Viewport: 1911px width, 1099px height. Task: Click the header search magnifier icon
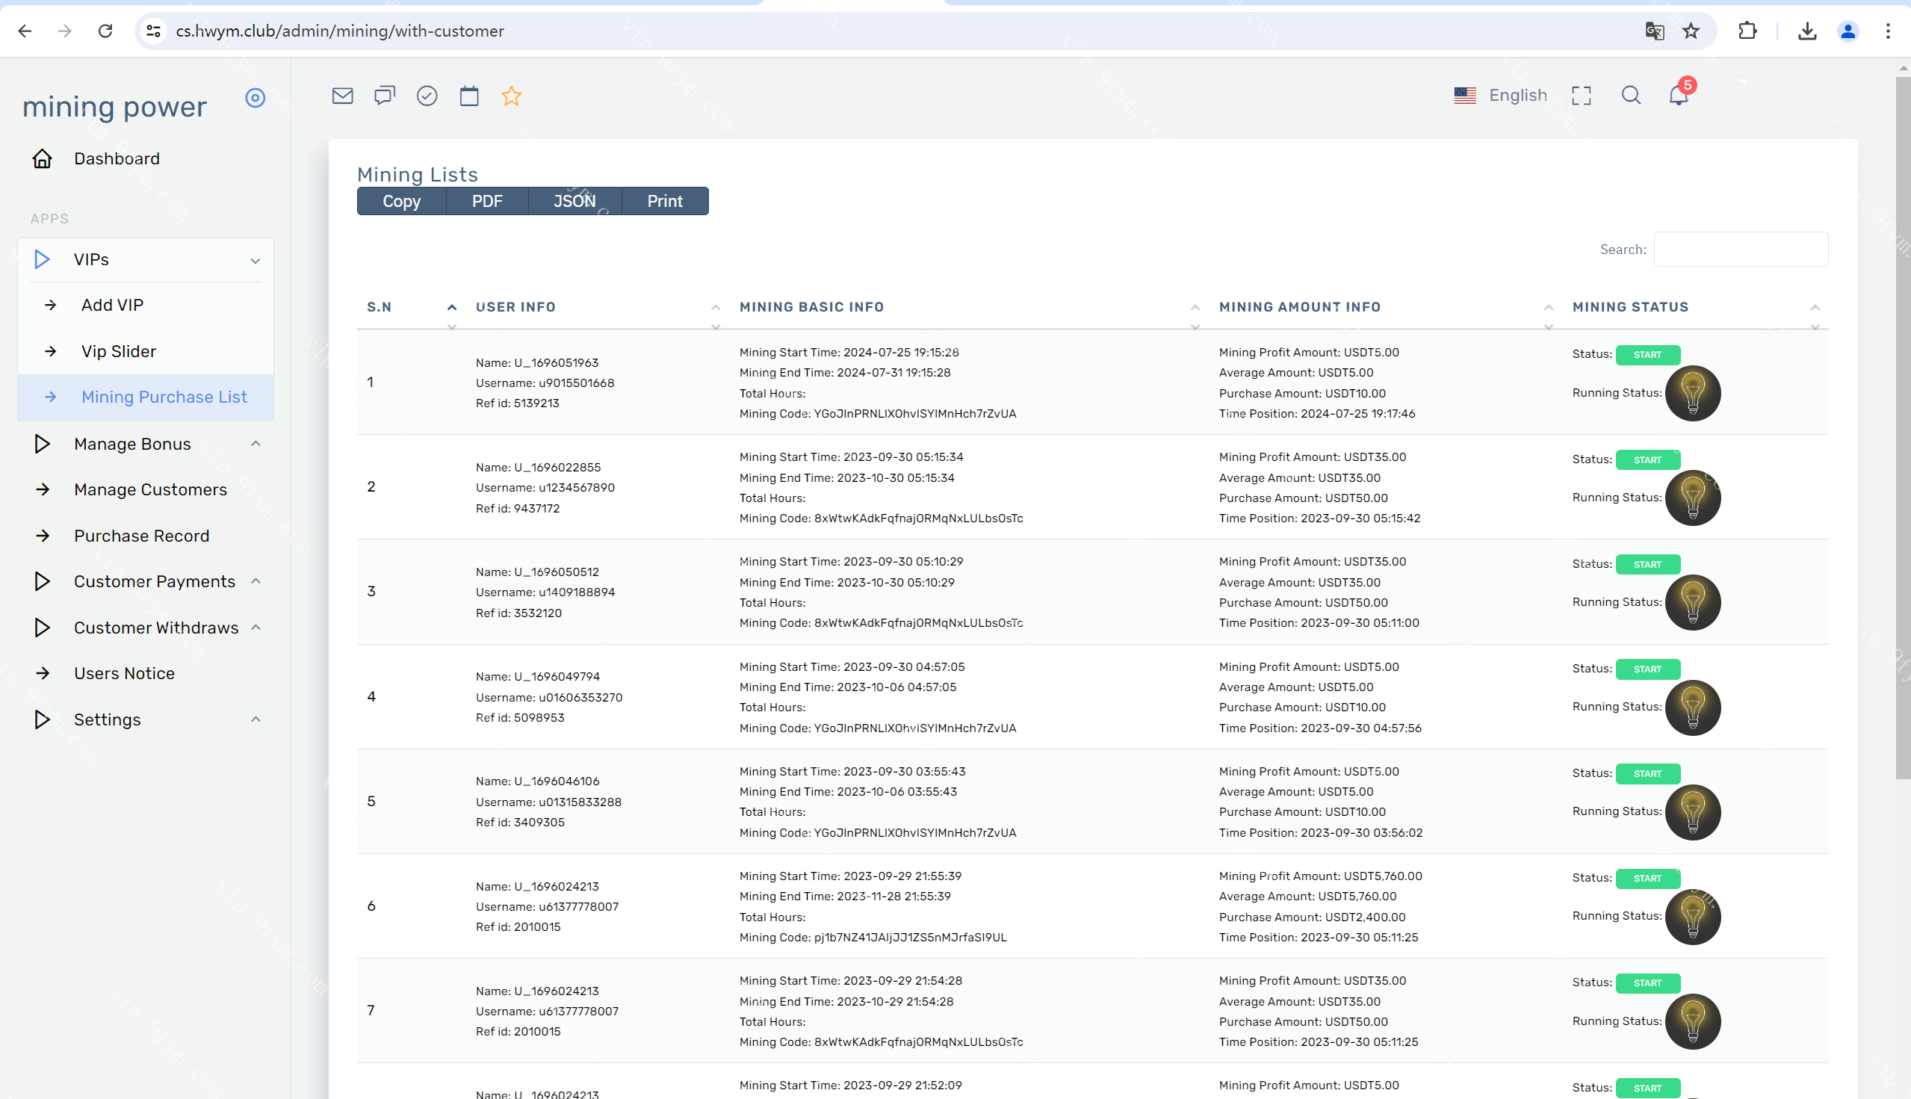point(1631,96)
